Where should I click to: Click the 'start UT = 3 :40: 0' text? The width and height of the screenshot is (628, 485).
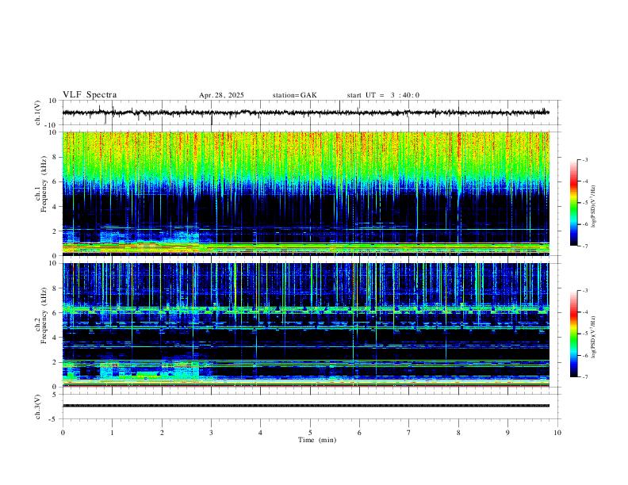tap(383, 95)
